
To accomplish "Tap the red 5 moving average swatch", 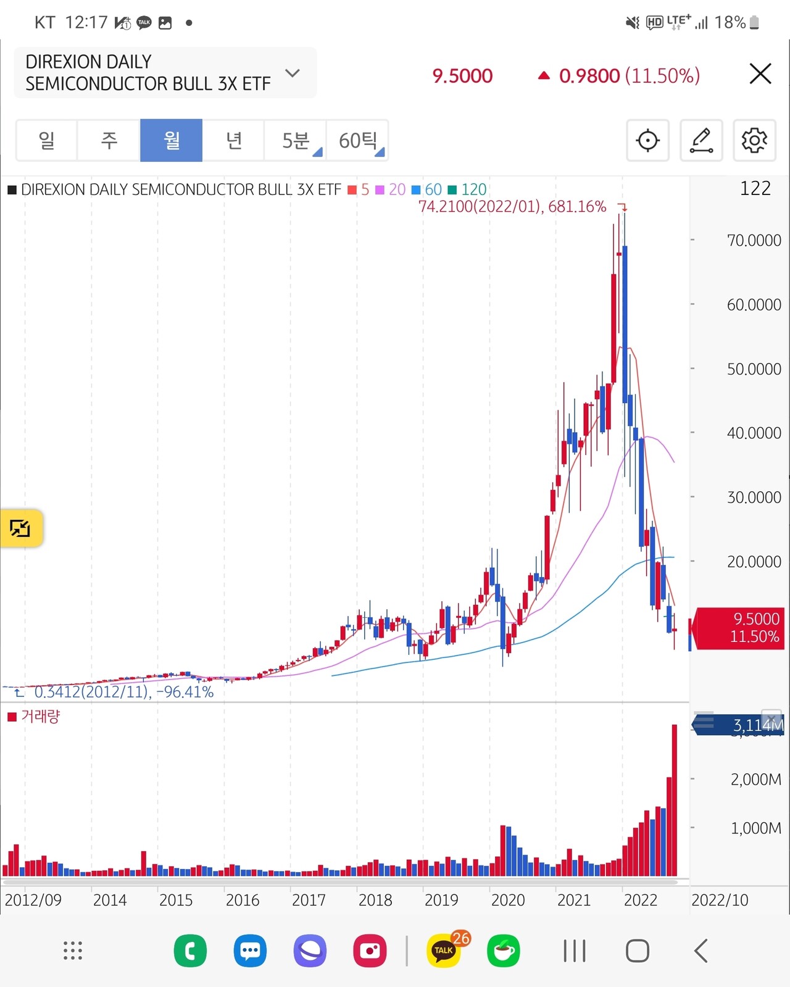I will (x=353, y=189).
